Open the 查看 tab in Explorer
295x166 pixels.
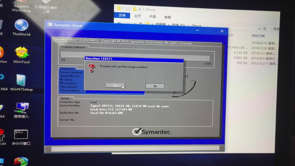click(167, 17)
